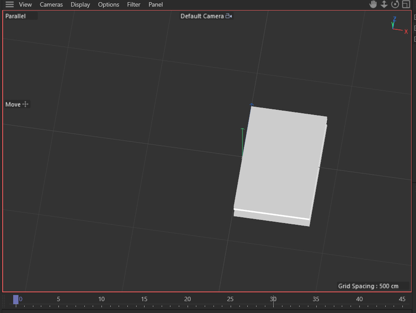This screenshot has height=313, width=416.
Task: Jump to frame 25 on the timeline
Action: click(x=230, y=299)
